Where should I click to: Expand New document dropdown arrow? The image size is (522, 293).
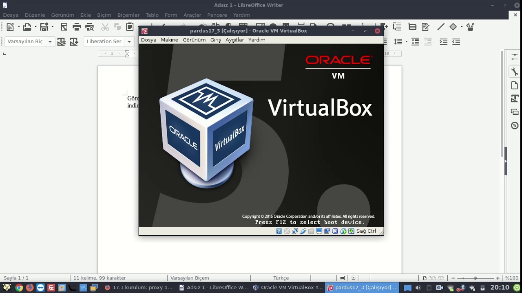(18, 27)
